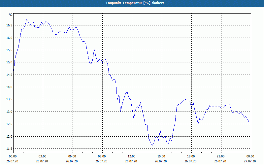Image resolution: width=264 pixels, height=165 pixels.
Task: Click the 15,5 y-axis tick label
Action: (10, 50)
